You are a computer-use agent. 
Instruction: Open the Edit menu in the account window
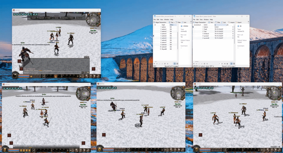(158, 19)
